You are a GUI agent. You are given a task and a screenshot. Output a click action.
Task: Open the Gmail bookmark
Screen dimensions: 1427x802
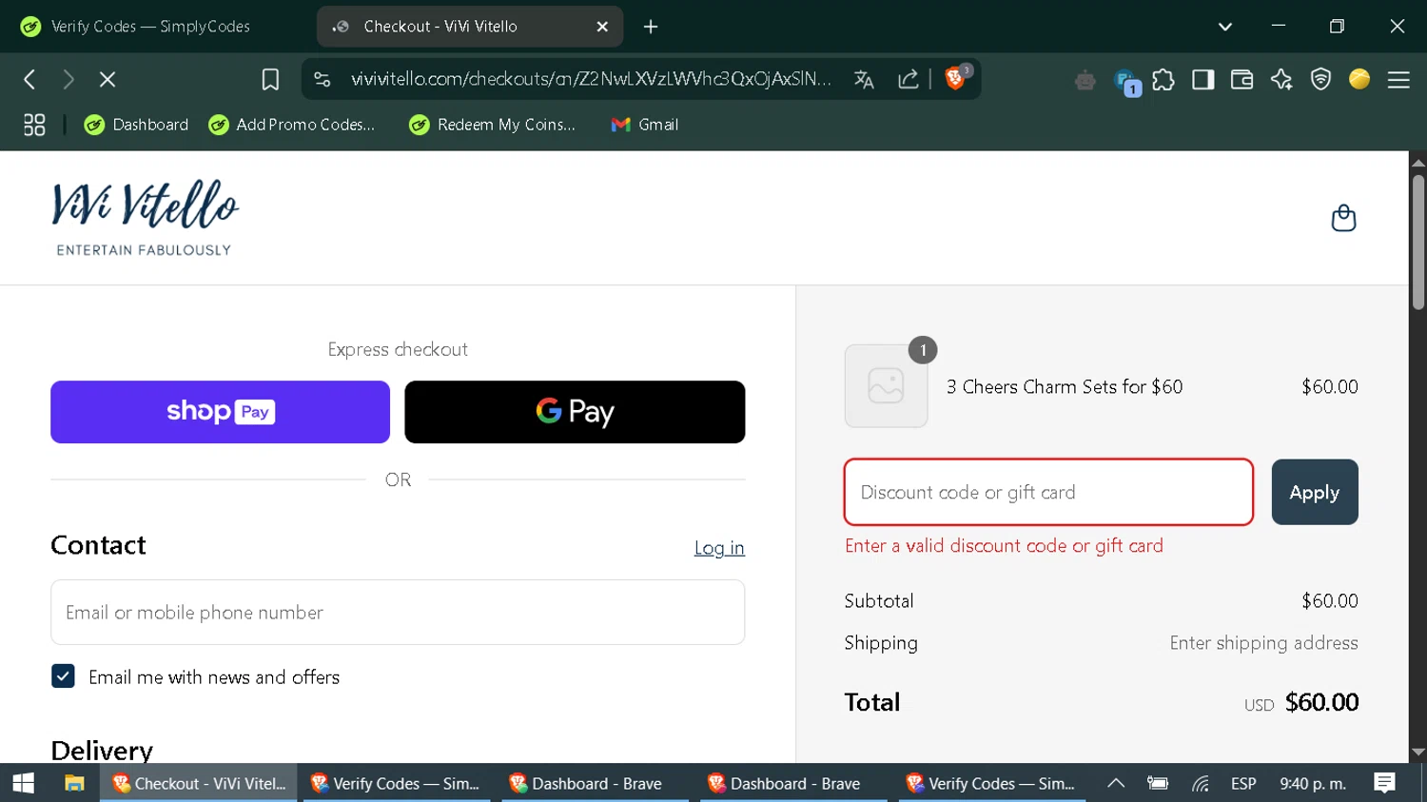[645, 125]
